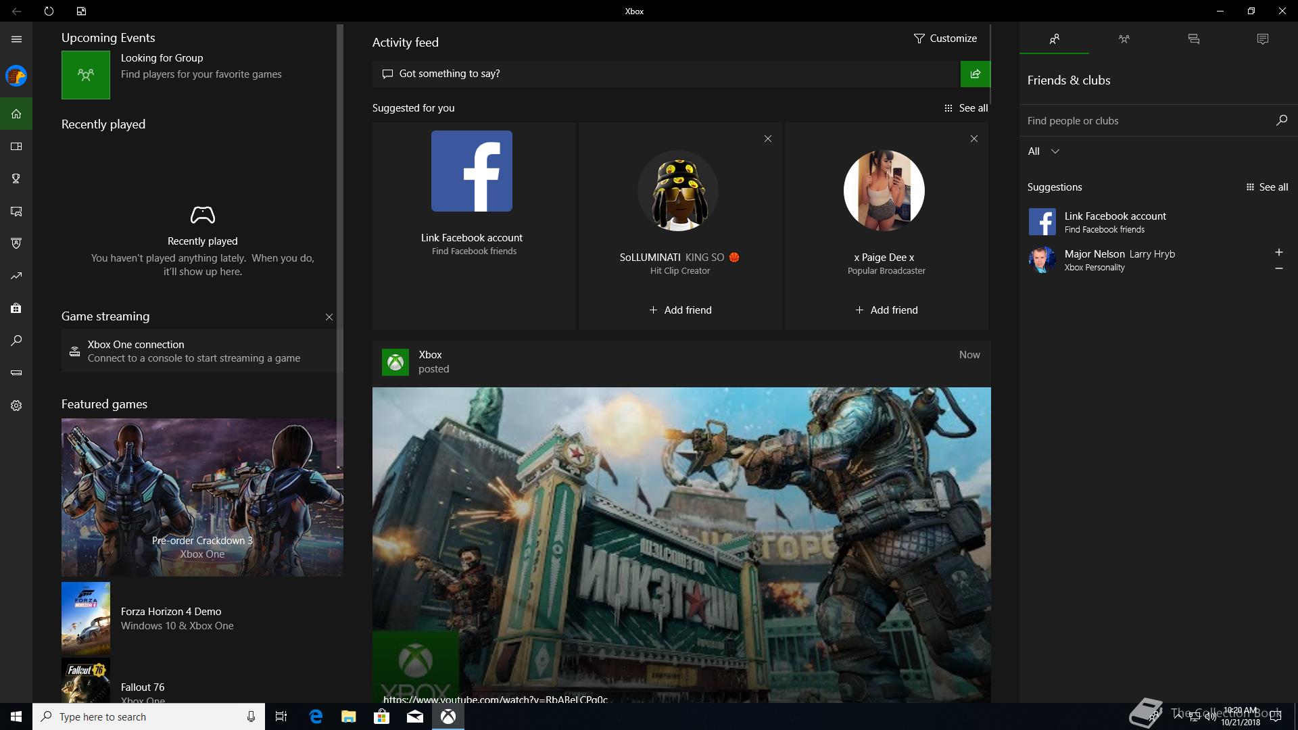Viewport: 1298px width, 730px height.
Task: Click the Xbox poster avatar icon
Action: (x=395, y=362)
